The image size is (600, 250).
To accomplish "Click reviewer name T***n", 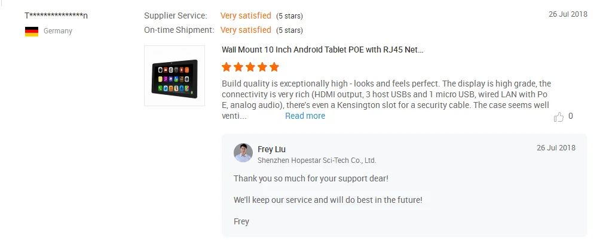I will (x=56, y=16).
